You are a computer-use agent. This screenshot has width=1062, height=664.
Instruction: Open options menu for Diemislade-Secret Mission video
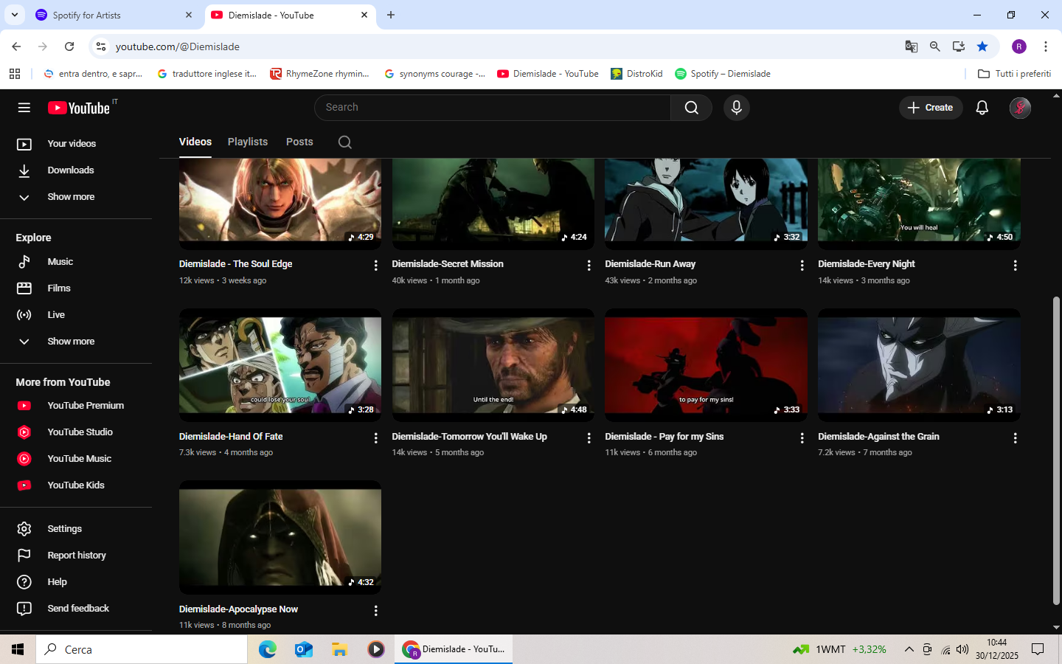point(589,266)
